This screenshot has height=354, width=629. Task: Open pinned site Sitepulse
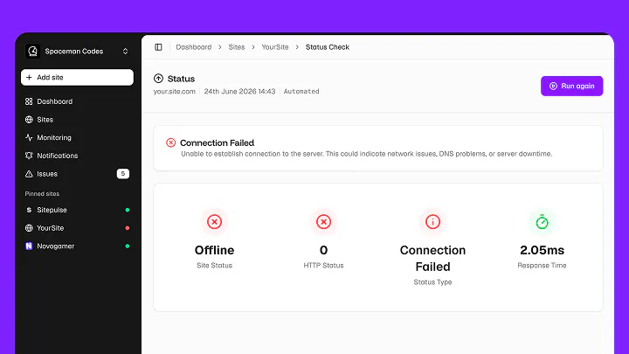pos(77,210)
